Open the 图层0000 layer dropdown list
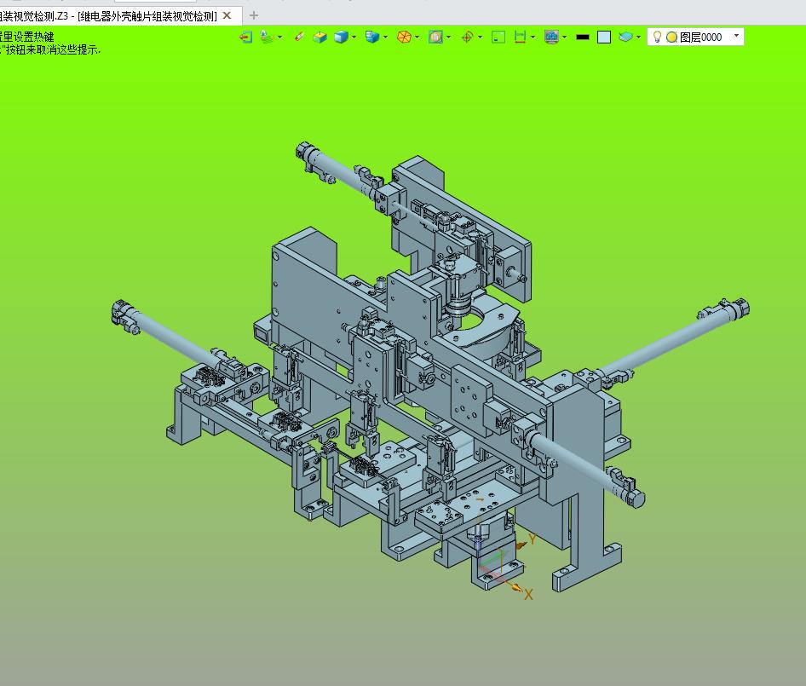Screen dimensions: 806x686 737,36
